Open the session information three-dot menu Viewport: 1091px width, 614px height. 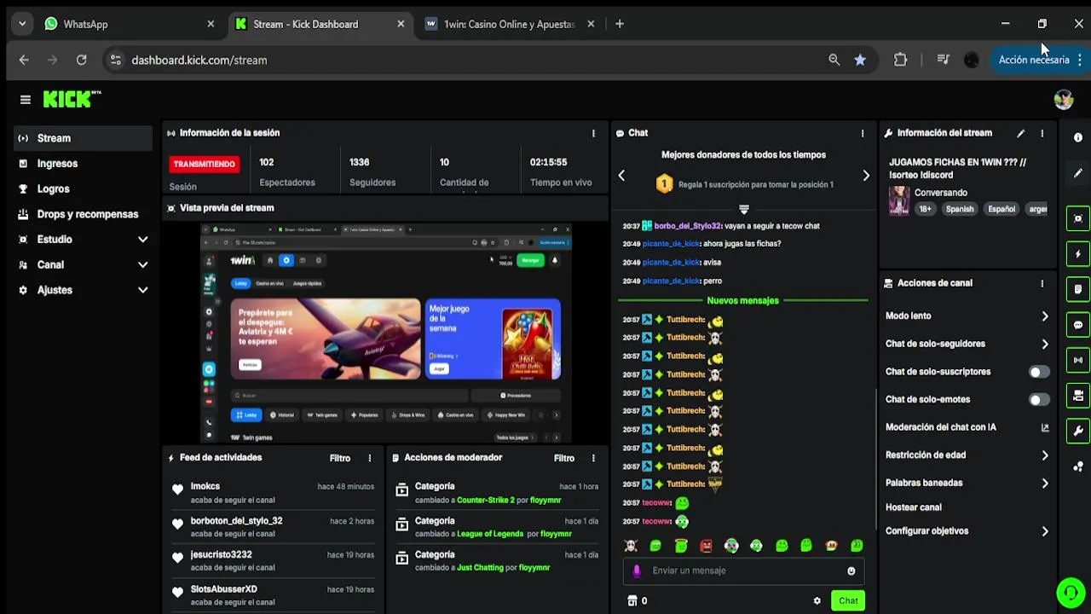click(x=593, y=133)
